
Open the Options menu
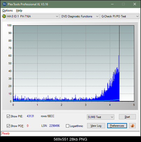(7, 11)
